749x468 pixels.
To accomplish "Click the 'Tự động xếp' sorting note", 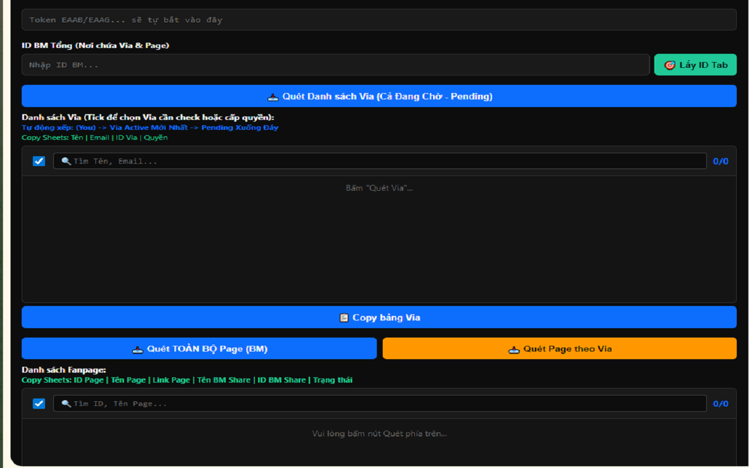I will (x=150, y=128).
